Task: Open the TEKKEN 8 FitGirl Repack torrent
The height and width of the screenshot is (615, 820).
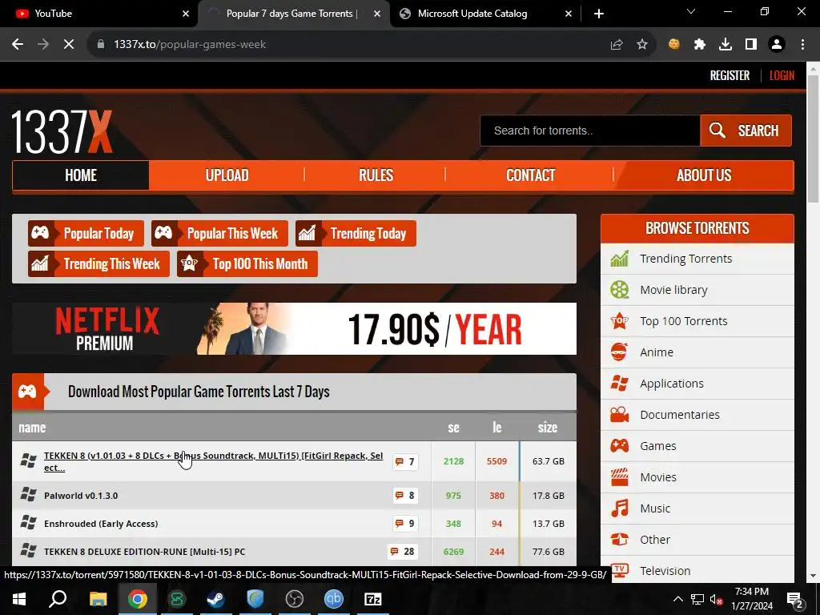Action: (x=213, y=461)
